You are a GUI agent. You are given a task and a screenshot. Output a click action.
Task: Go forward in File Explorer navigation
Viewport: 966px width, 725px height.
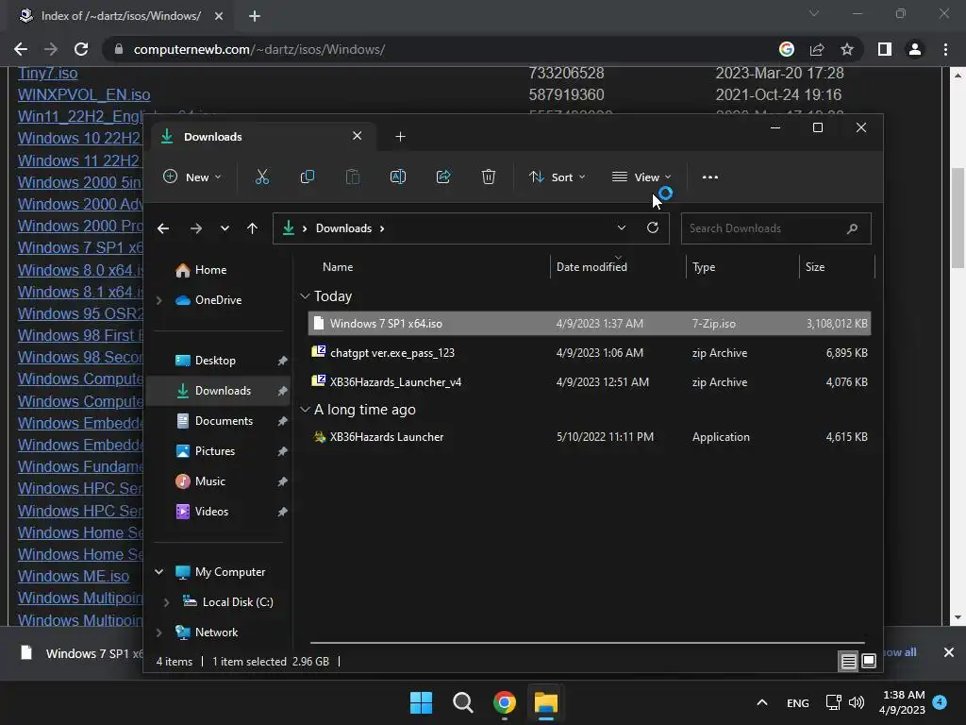196,228
